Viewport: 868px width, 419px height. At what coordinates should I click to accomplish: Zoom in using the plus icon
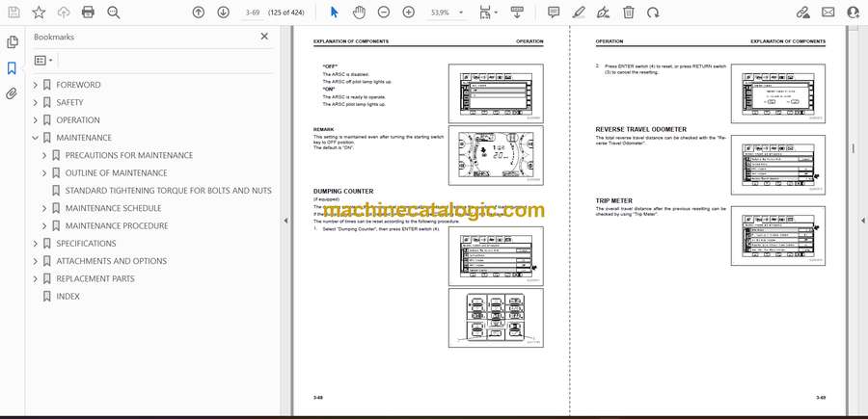coord(409,13)
